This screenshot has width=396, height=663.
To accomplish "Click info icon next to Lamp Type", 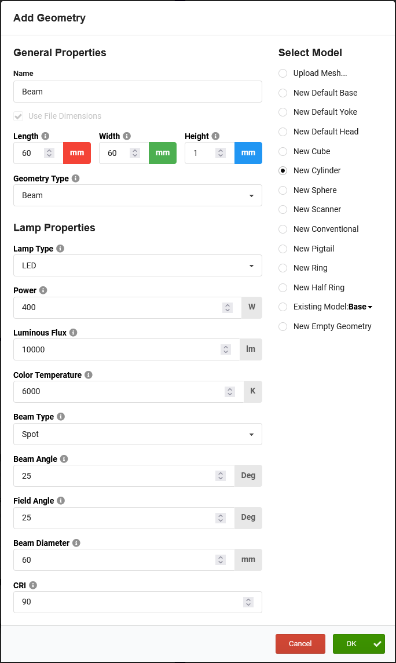I will pyautogui.click(x=60, y=249).
